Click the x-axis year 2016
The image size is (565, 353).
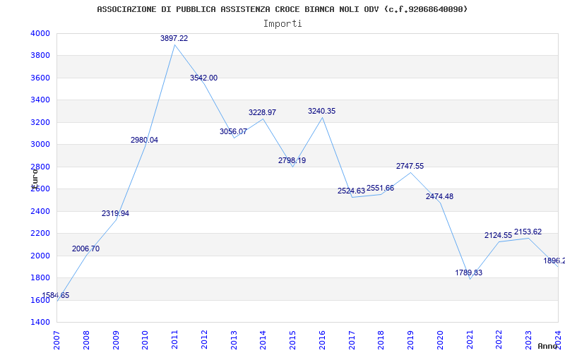click(322, 340)
